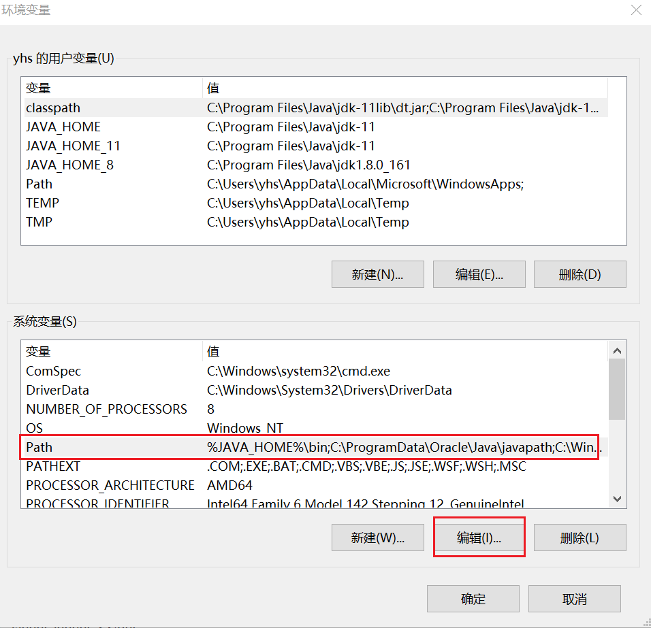Screen dimensions: 651x628
Task: Click 新建(W) to add a system variable
Action: pyautogui.click(x=377, y=538)
